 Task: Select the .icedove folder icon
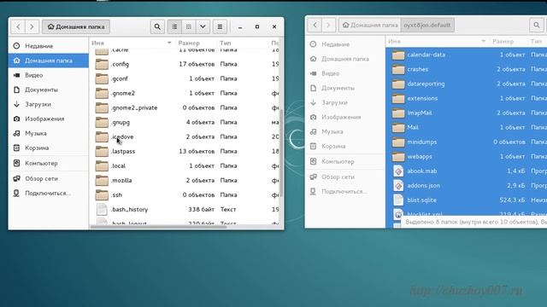tap(102, 136)
